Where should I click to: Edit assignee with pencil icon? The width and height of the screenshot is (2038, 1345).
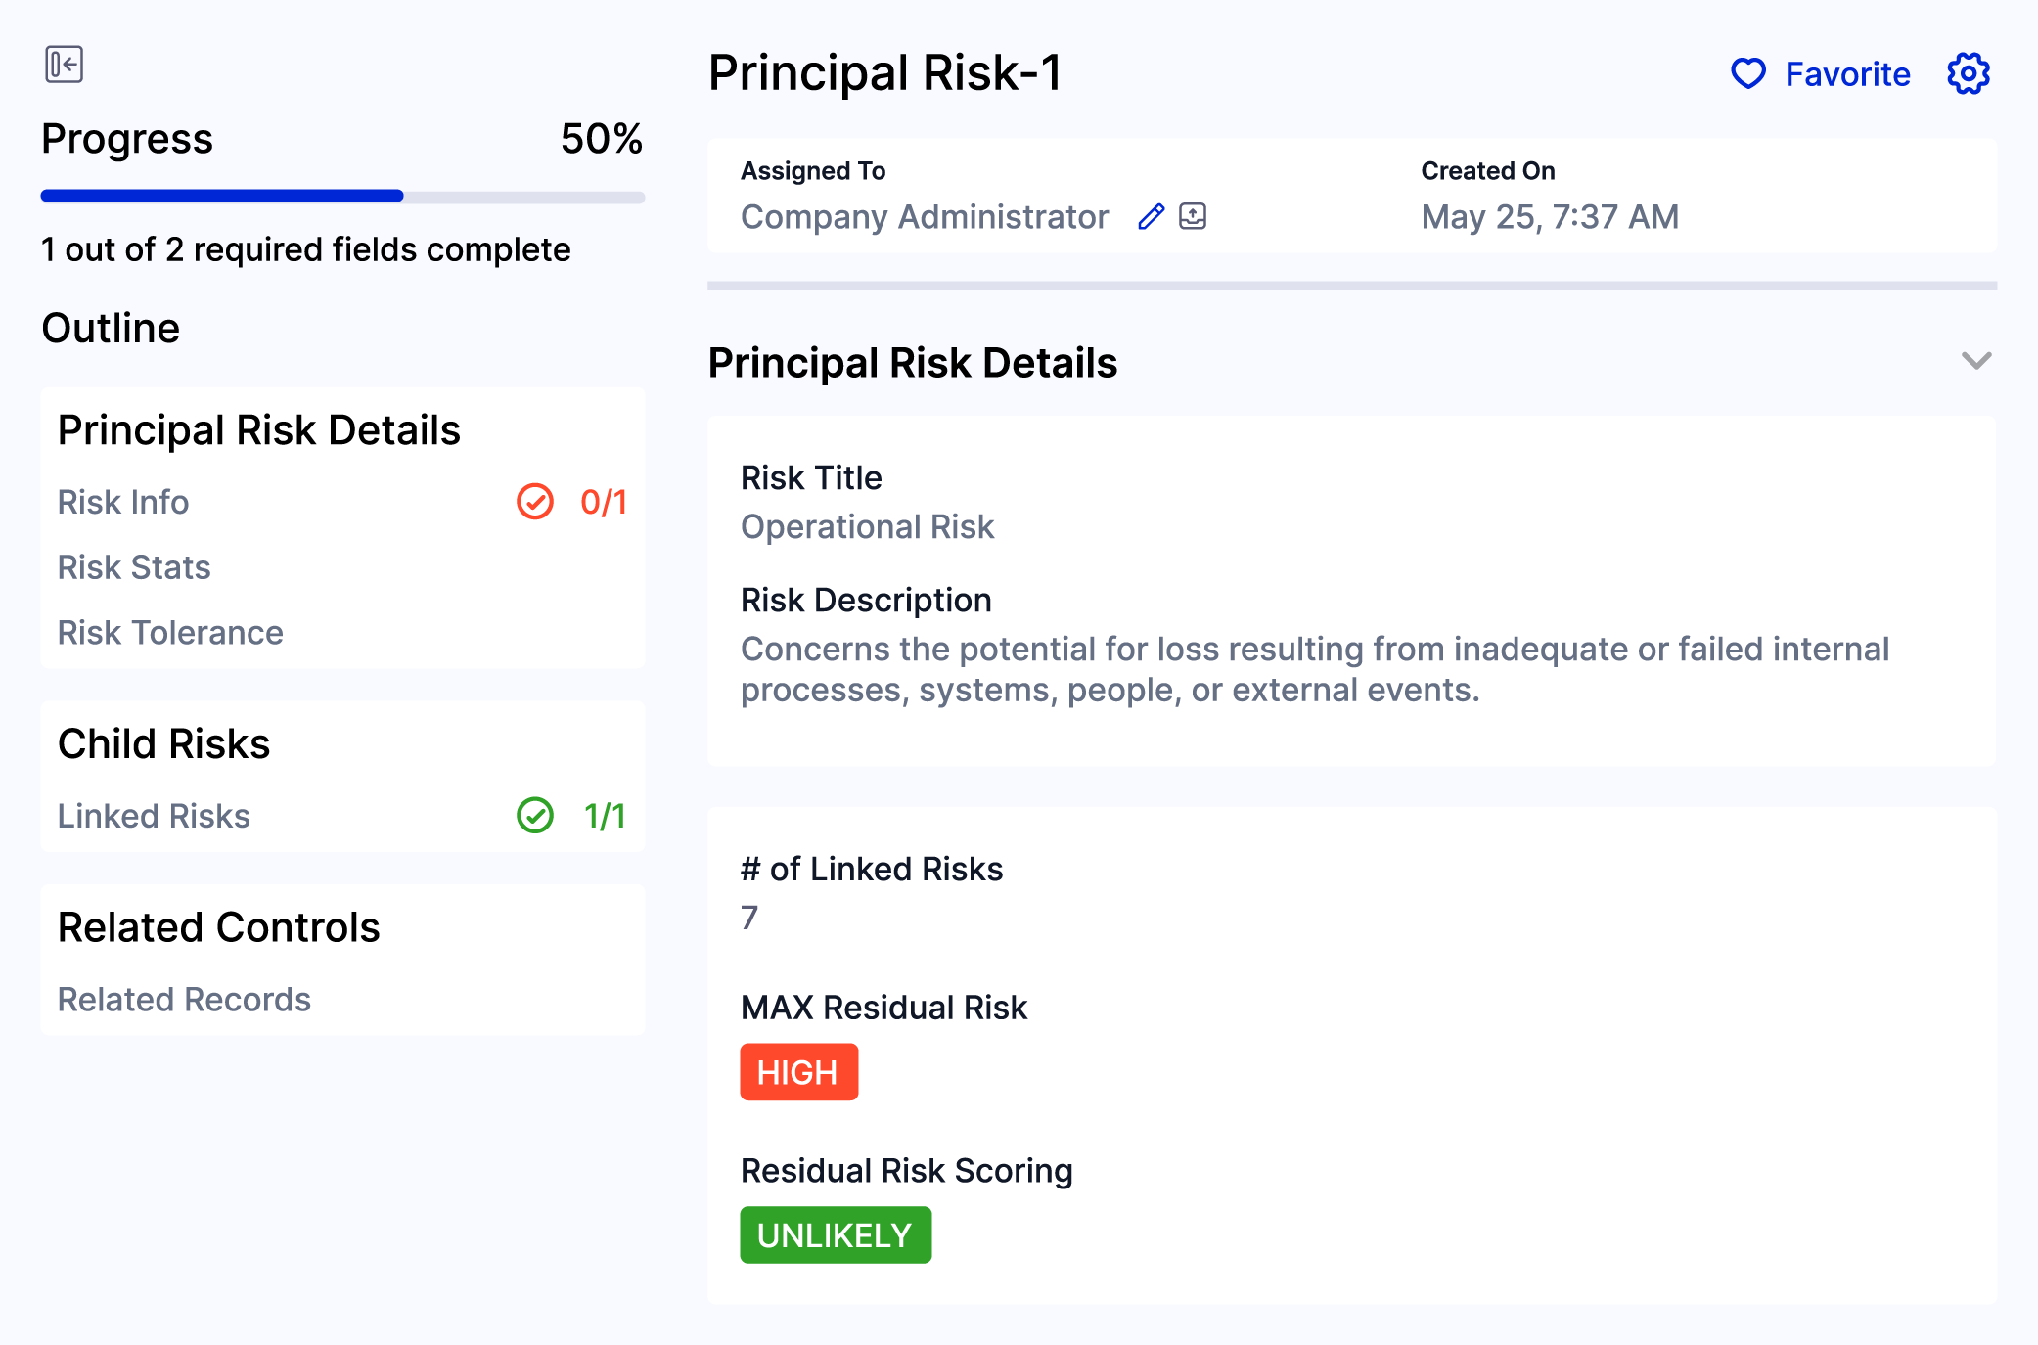tap(1152, 216)
